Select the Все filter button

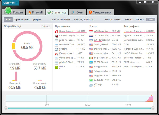point(8,19)
